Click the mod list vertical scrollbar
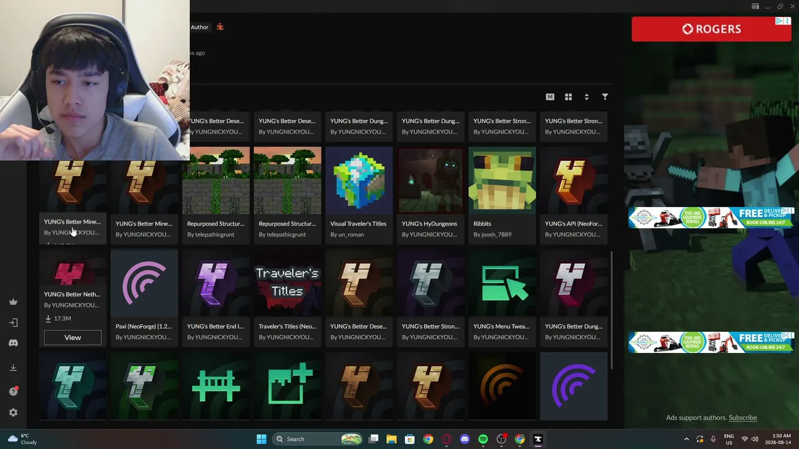Screen dimensions: 799x449 (x=612, y=309)
